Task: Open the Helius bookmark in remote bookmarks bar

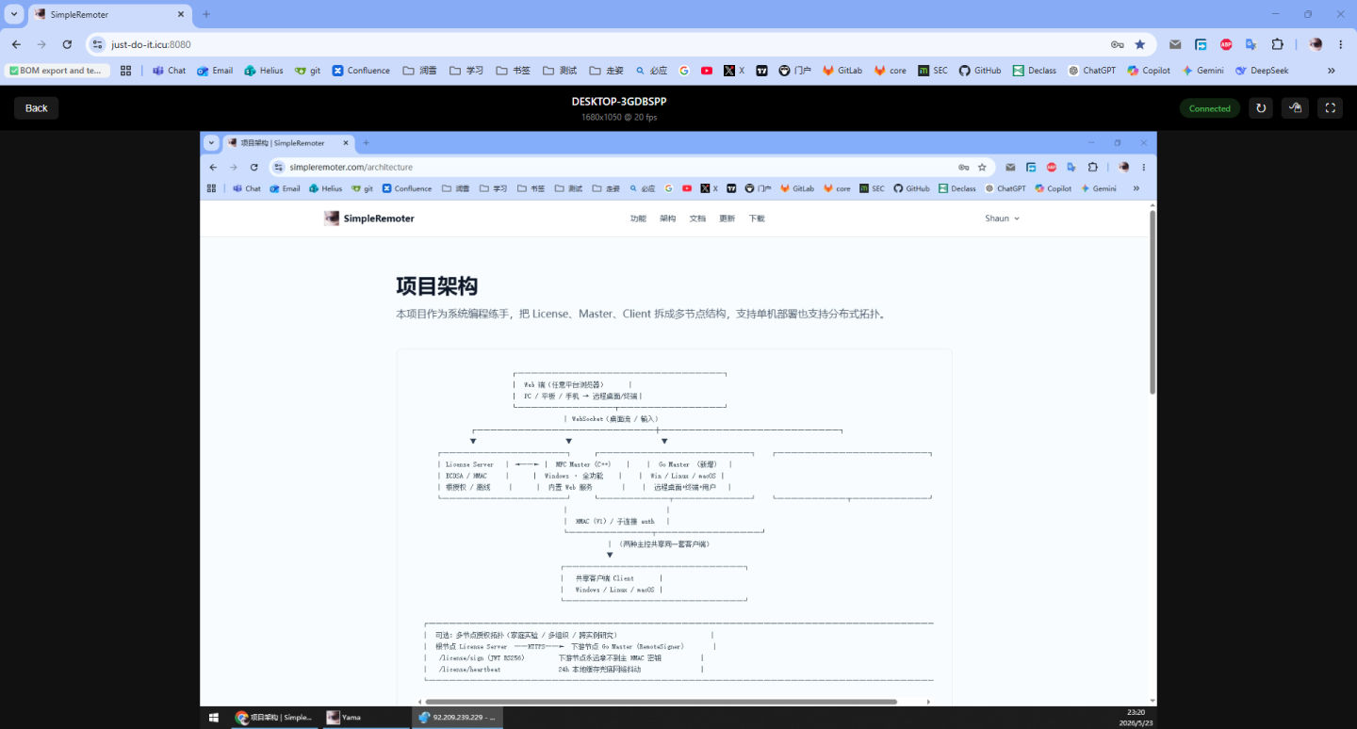Action: pyautogui.click(x=325, y=188)
